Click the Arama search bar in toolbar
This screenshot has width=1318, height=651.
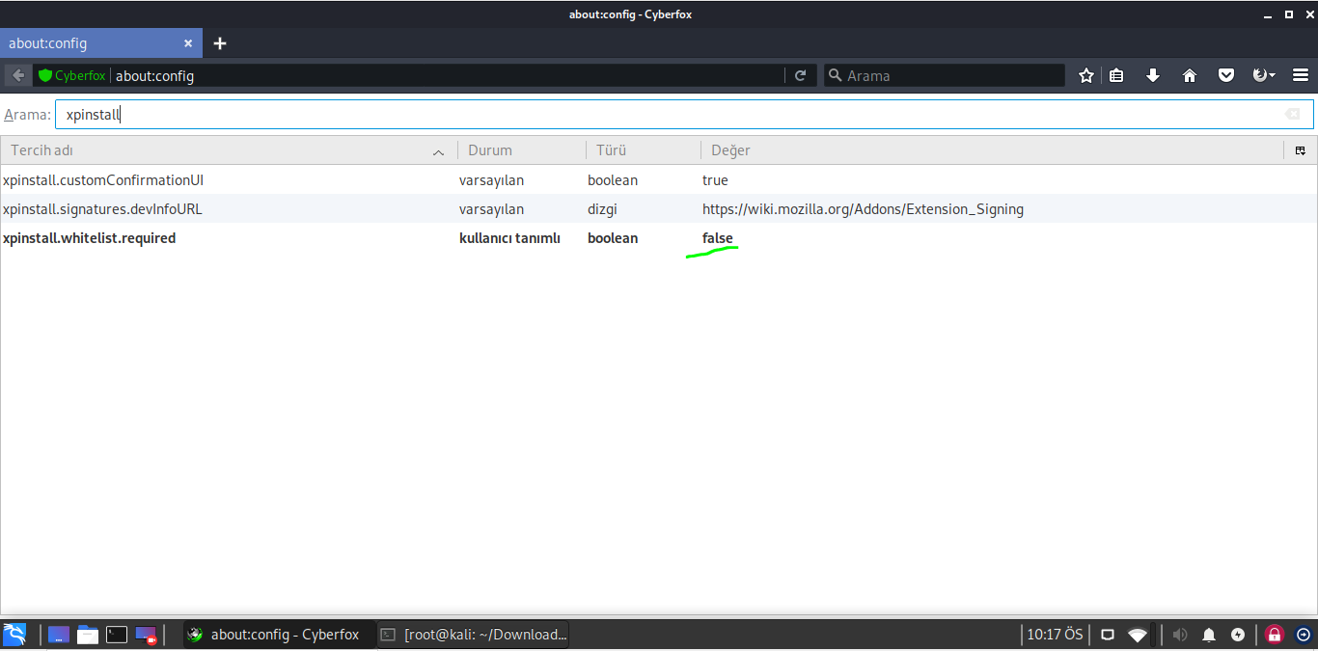950,75
